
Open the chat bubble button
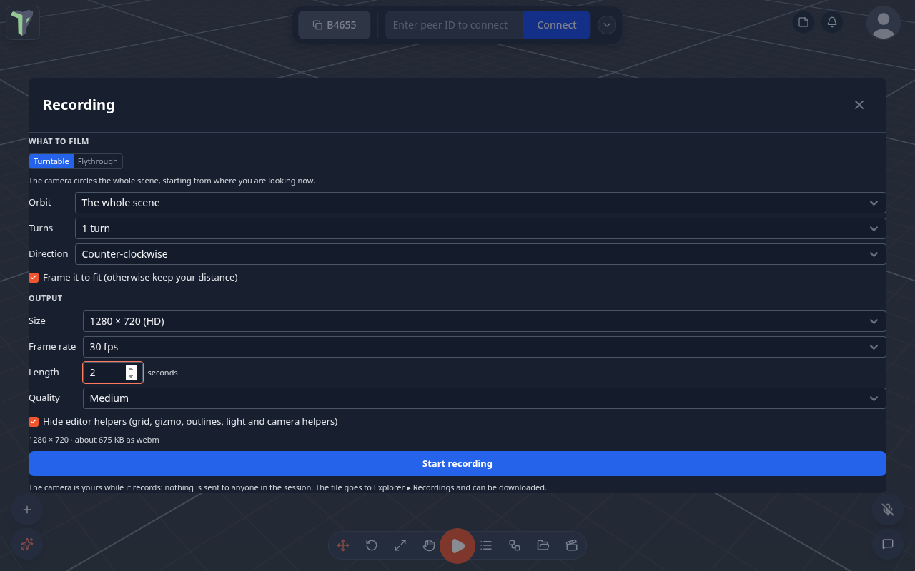888,544
